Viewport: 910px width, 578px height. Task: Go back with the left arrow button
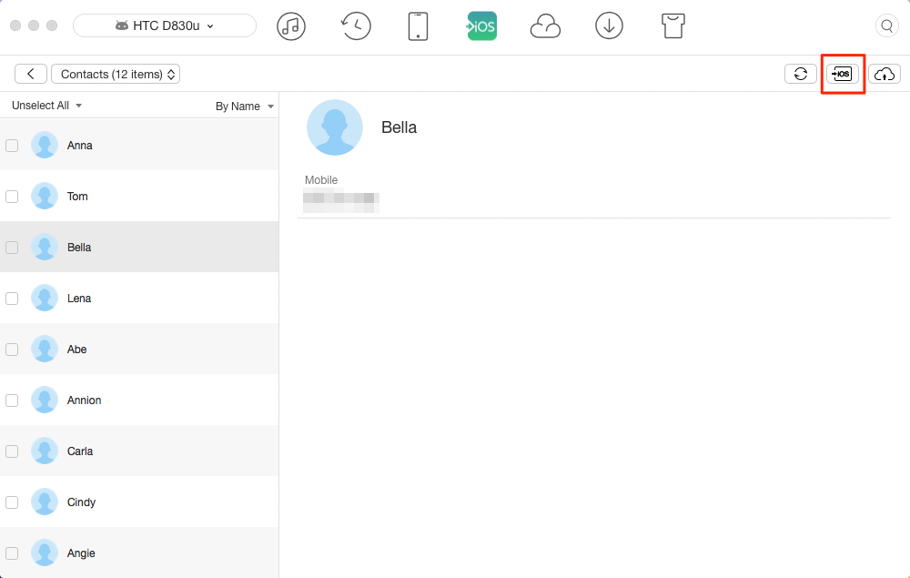click(x=31, y=74)
